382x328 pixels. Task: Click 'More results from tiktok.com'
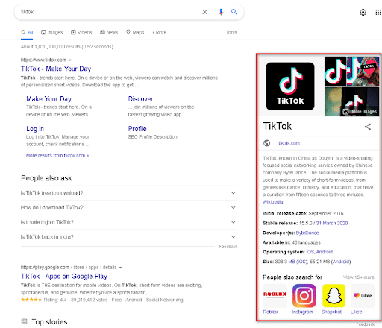tap(57, 156)
